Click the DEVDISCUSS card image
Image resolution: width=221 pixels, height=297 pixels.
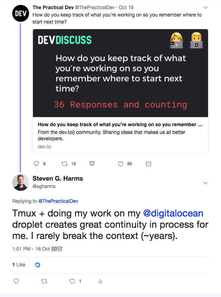click(120, 73)
